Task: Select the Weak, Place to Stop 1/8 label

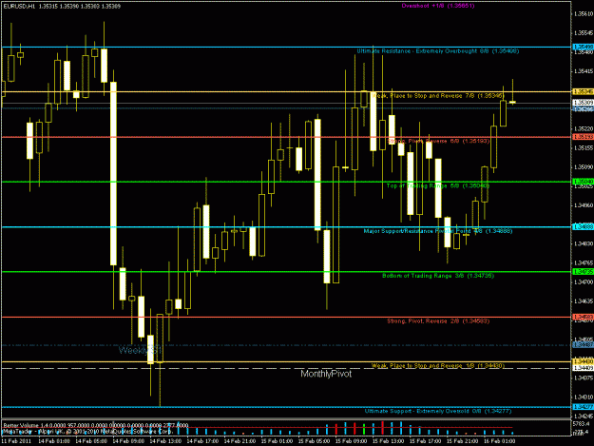Action: click(x=438, y=366)
